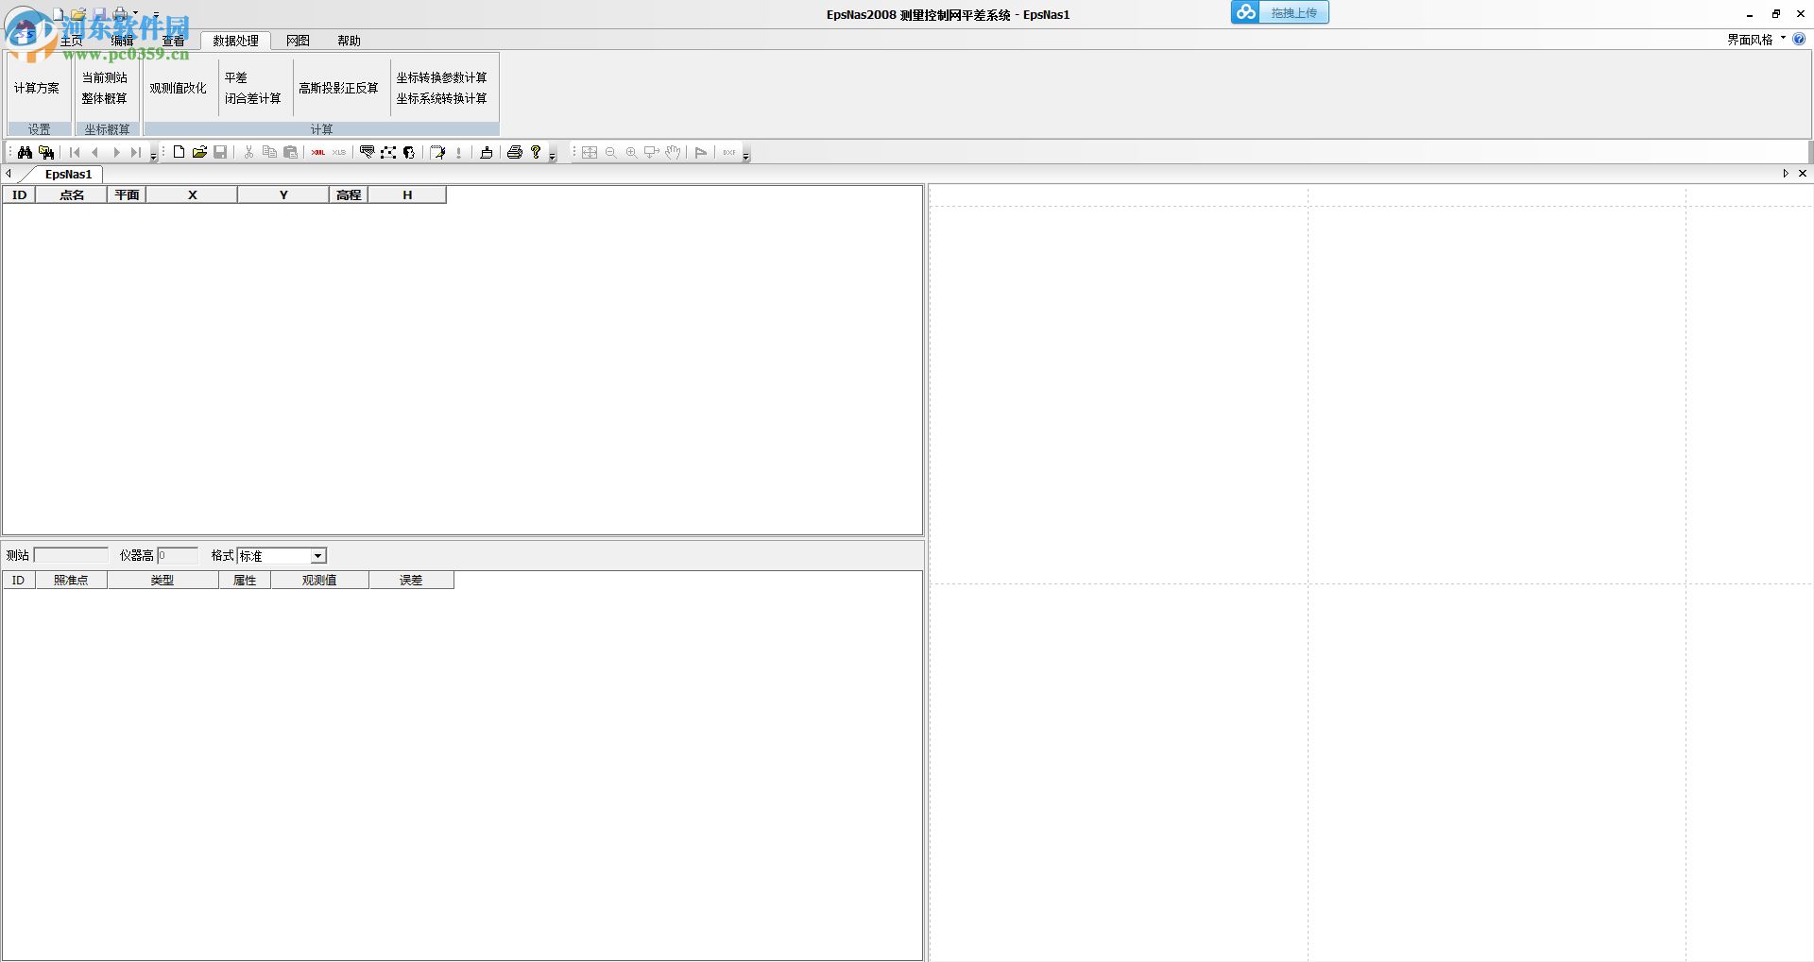Switch to the 查看 ribbon tab
1814x962 pixels.
click(x=174, y=41)
